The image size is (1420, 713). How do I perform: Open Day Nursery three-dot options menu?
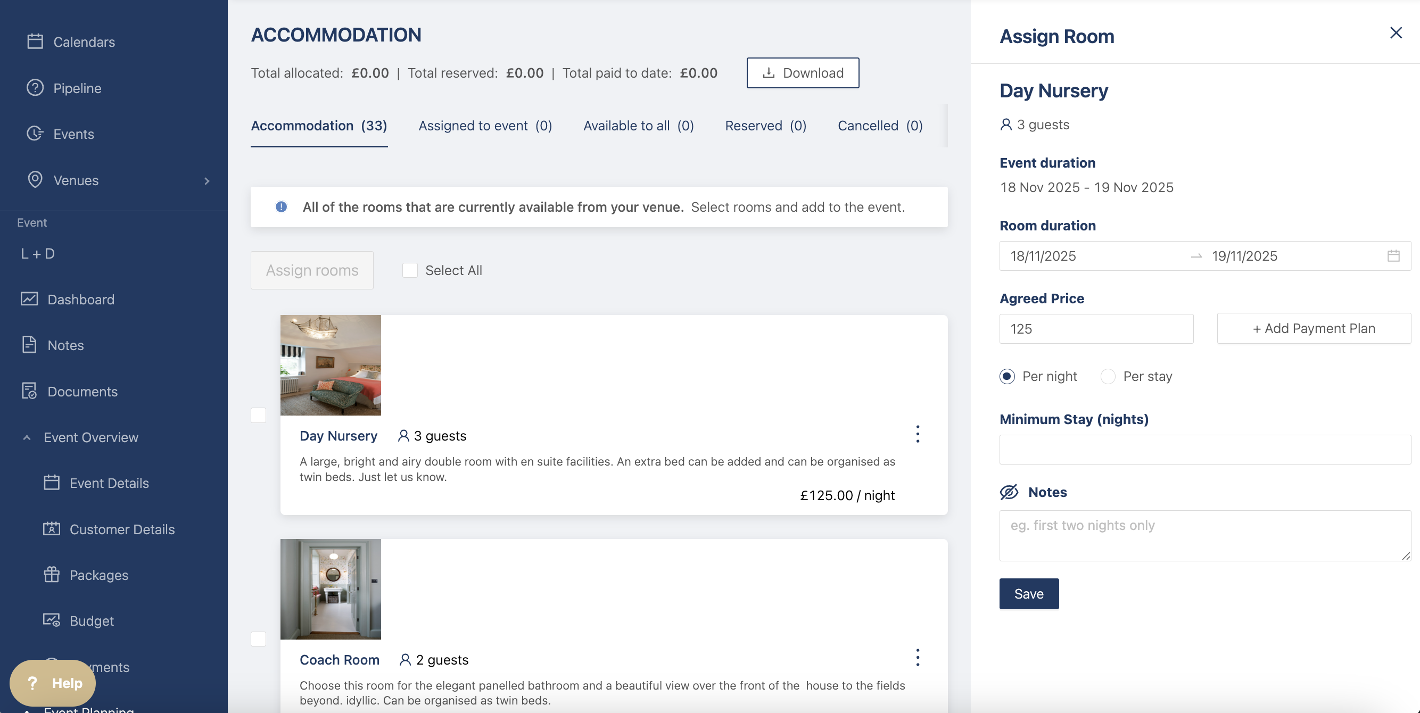tap(917, 434)
